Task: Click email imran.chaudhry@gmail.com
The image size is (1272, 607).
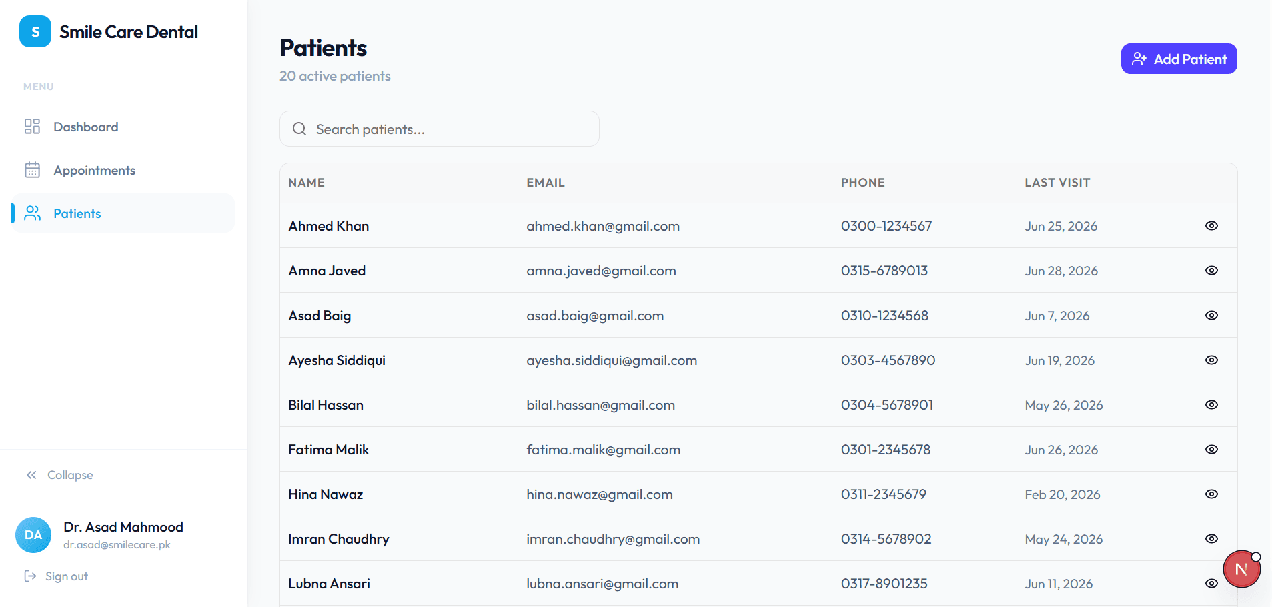Action: (613, 539)
